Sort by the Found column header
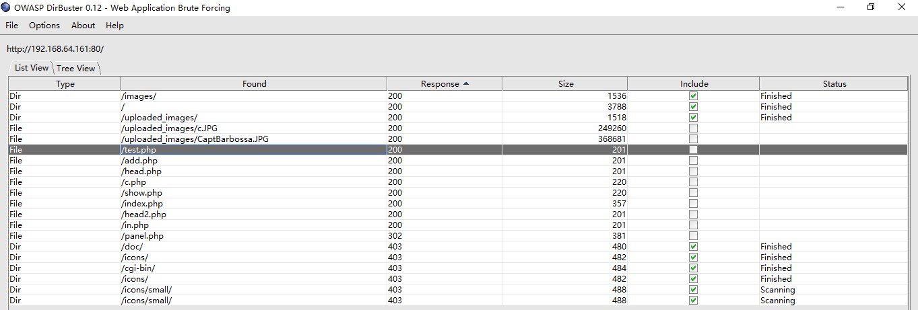This screenshot has width=918, height=310. pyautogui.click(x=254, y=84)
